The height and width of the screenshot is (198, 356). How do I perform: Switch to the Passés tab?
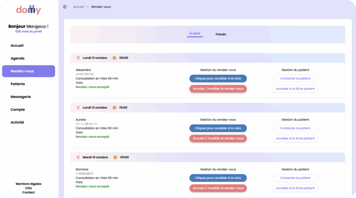pyautogui.click(x=221, y=34)
